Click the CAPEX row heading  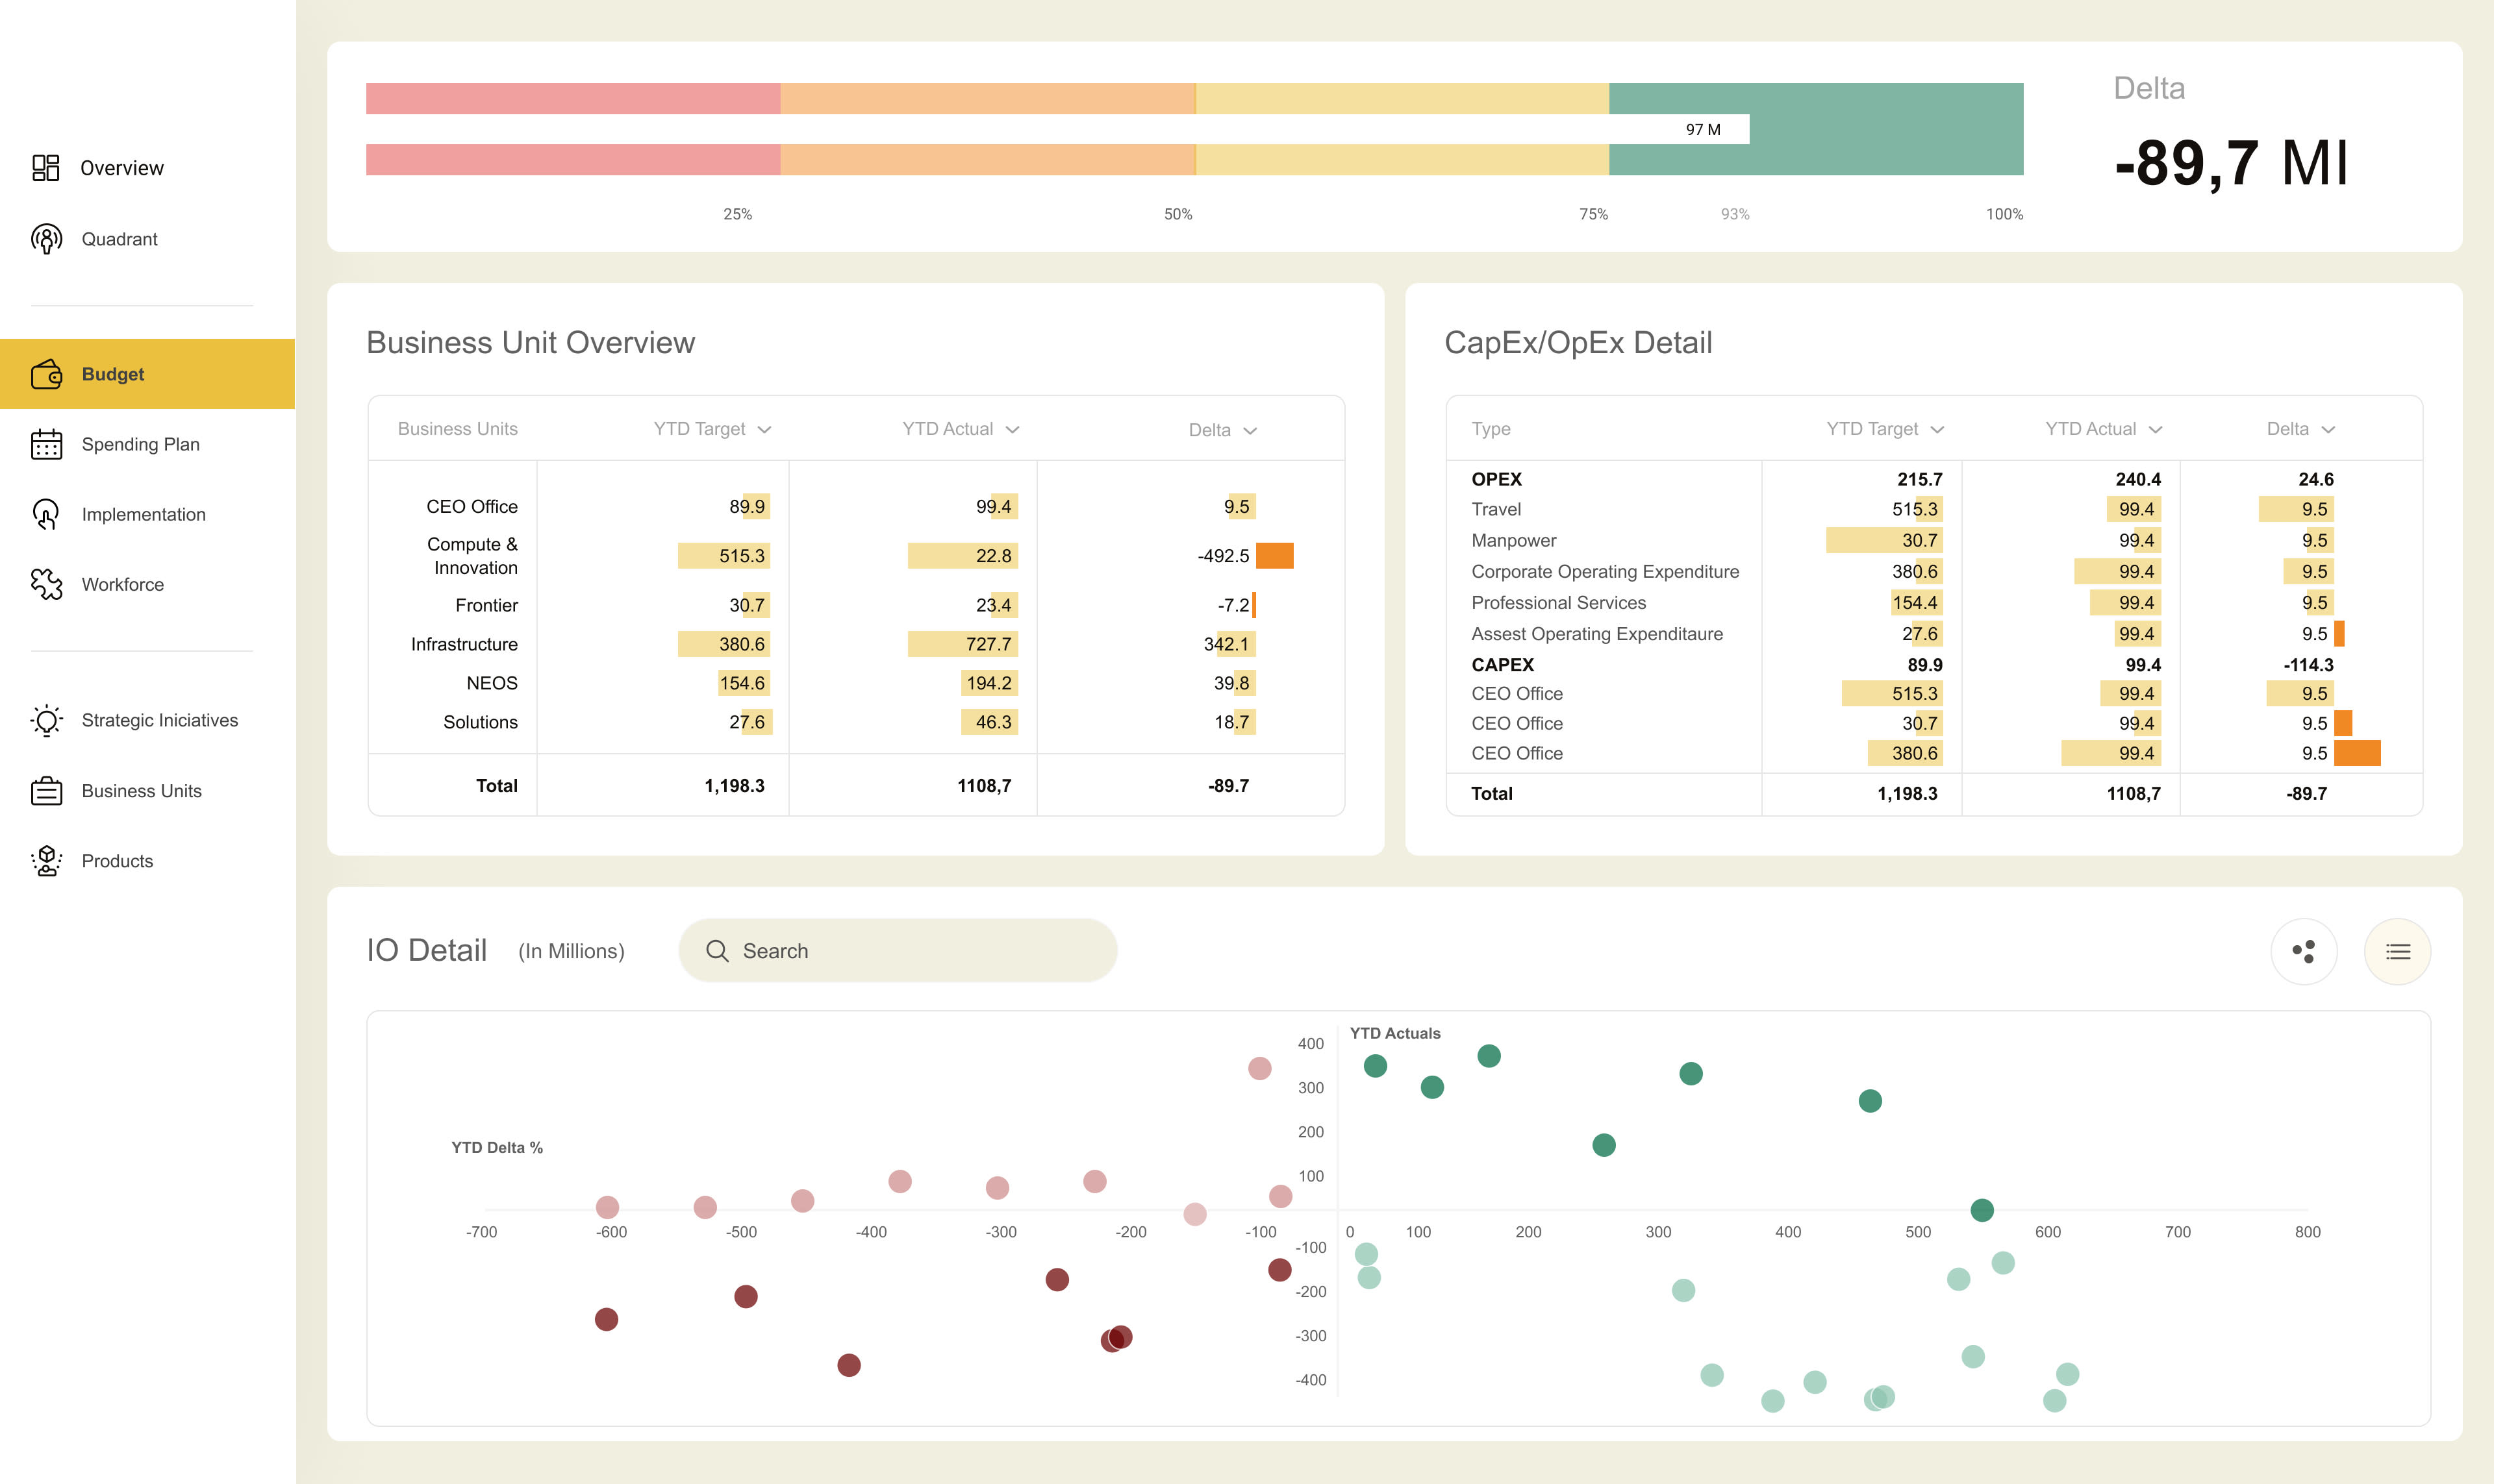[1502, 665]
